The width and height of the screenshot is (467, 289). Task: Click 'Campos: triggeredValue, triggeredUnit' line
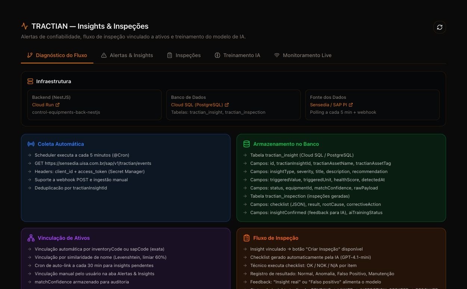[318, 180]
